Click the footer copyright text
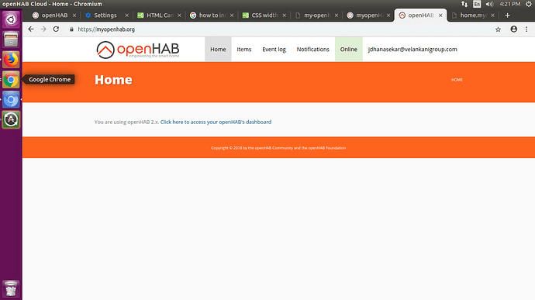 pyautogui.click(x=278, y=148)
